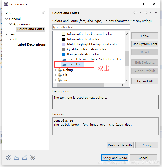The width and height of the screenshot is (162, 167).
Task: Select the Appearance tree item
Action: pyautogui.click(x=22, y=24)
